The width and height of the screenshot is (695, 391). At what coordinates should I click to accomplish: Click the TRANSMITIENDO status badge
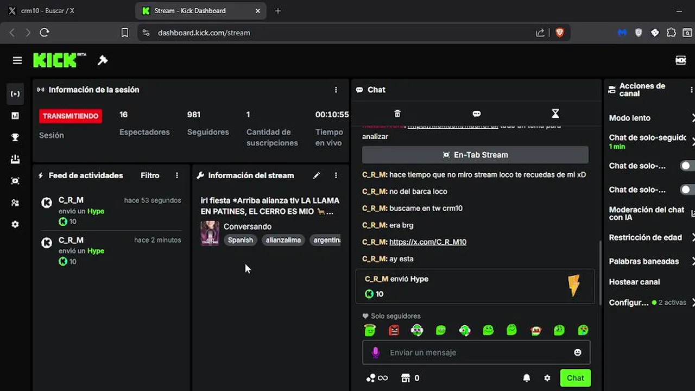71,116
